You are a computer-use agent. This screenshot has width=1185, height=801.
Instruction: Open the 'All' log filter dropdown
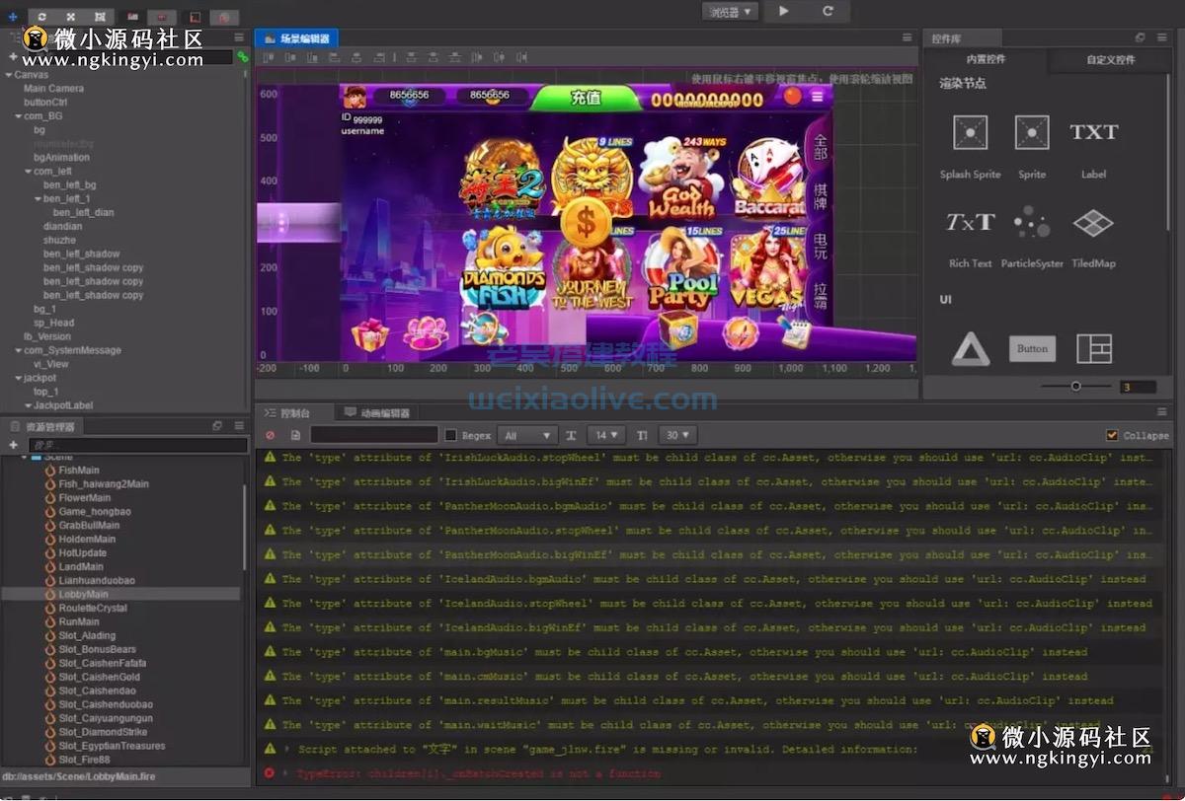pyautogui.click(x=528, y=435)
